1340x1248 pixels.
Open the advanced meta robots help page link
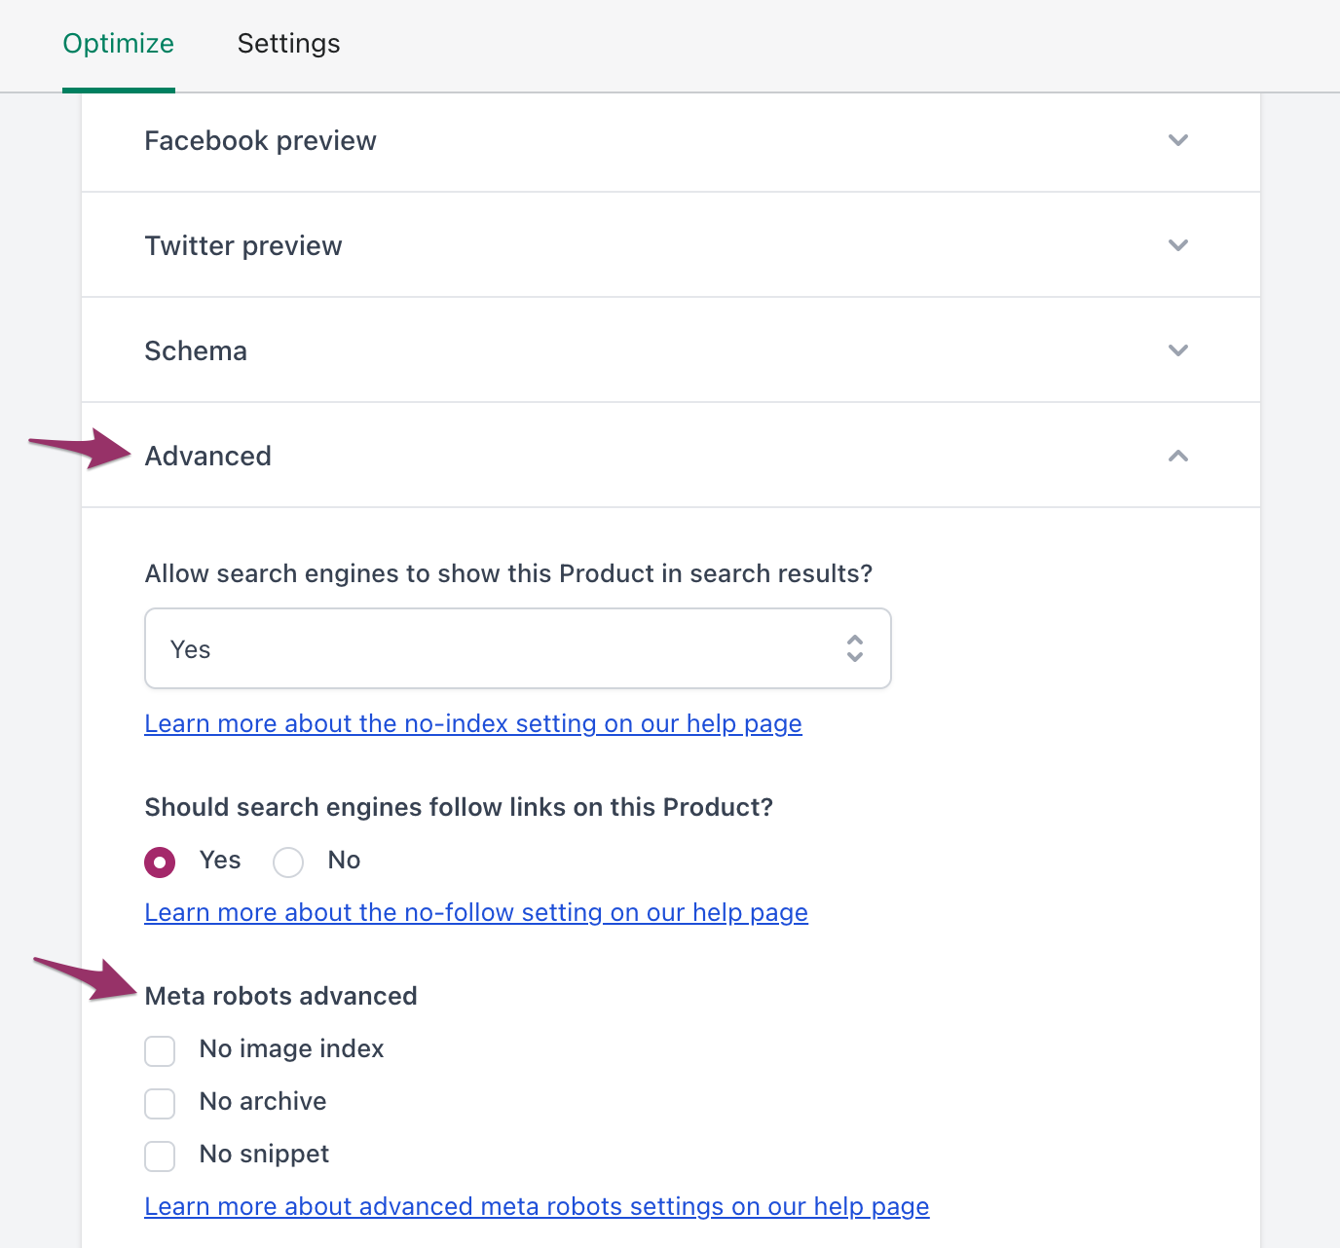tap(537, 1206)
